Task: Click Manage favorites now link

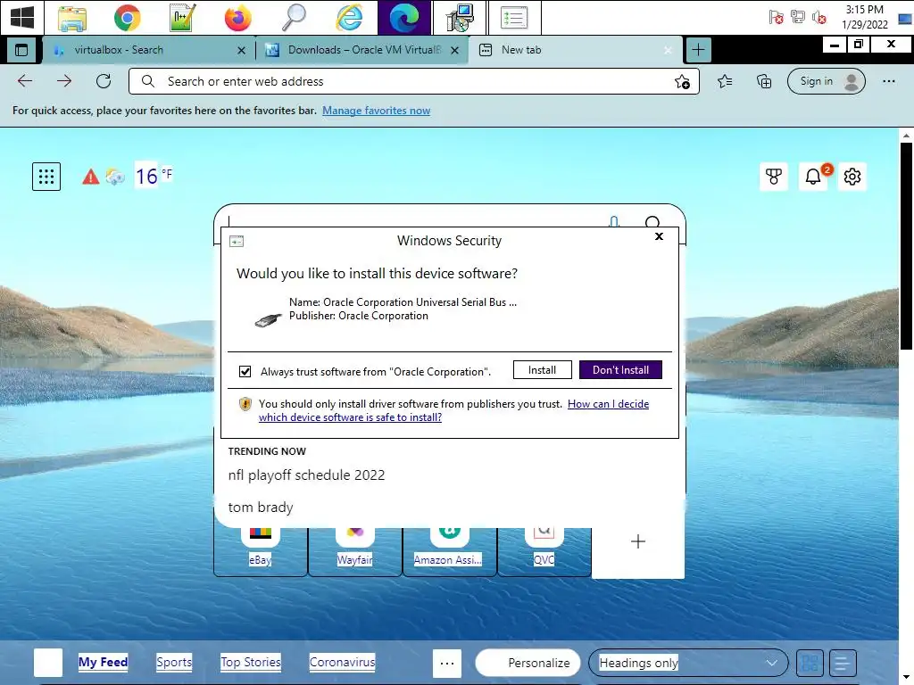Action: click(x=376, y=111)
